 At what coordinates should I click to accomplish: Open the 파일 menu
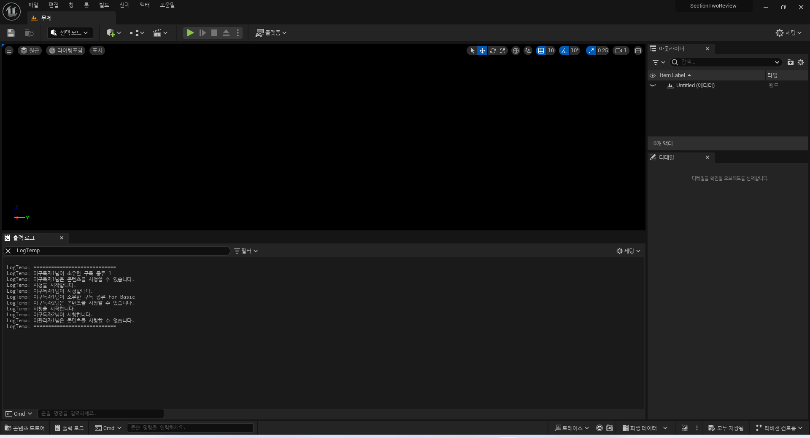tap(33, 5)
